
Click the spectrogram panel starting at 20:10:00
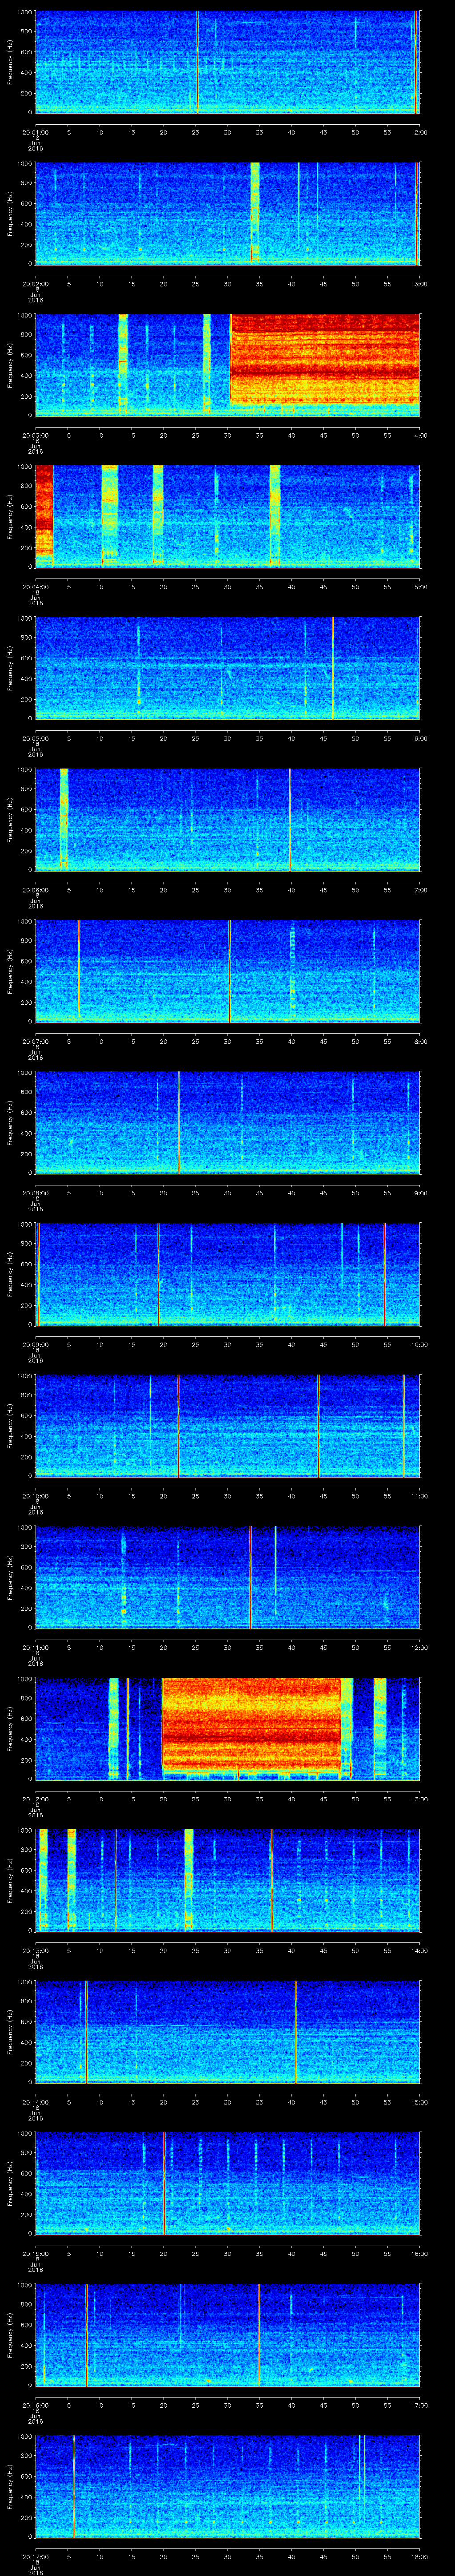[x=228, y=1427]
